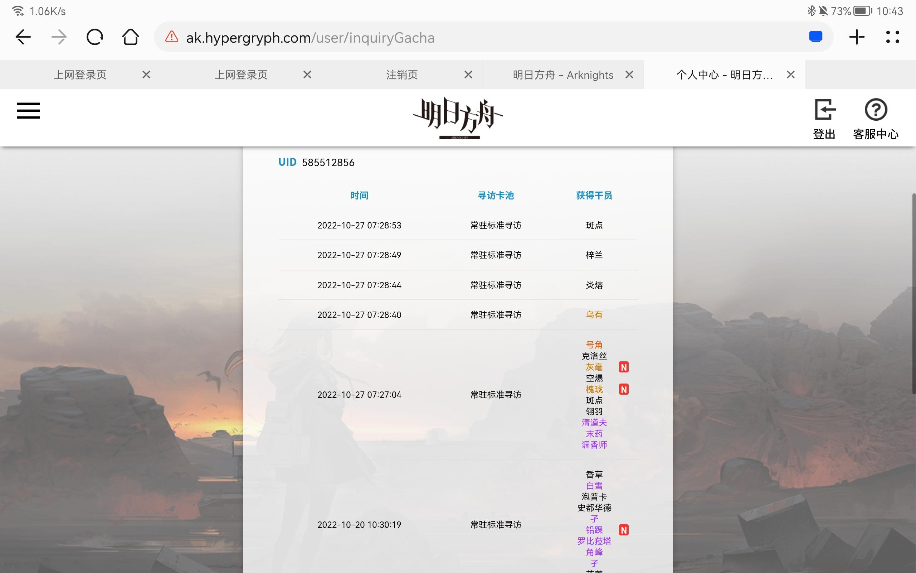Screen dimensions: 916x573
Task: Select the 个人中心 - 明日方... tab
Action: (x=724, y=74)
